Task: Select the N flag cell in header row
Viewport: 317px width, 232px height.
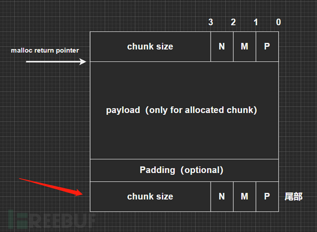Action: tap(222, 47)
